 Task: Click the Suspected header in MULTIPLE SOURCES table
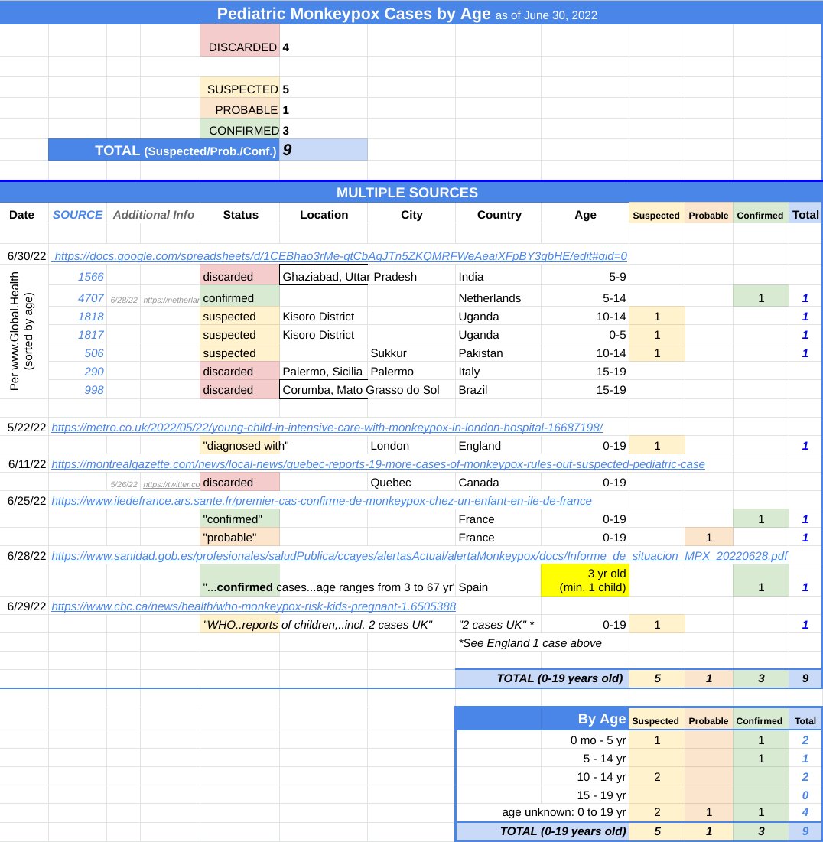[x=656, y=215]
